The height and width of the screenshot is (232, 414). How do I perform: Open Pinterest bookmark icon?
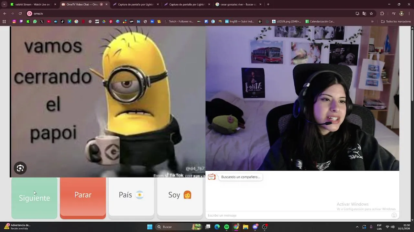111,22
